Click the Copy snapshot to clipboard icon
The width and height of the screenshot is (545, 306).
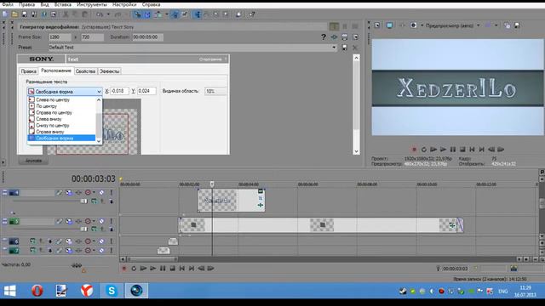tap(508, 25)
